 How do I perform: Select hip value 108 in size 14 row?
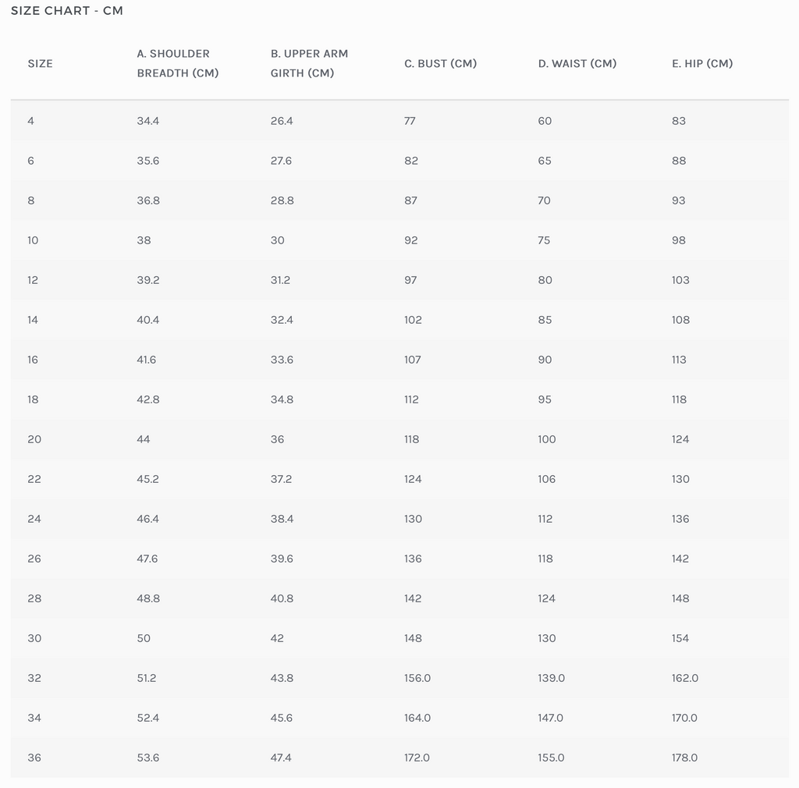click(x=680, y=320)
